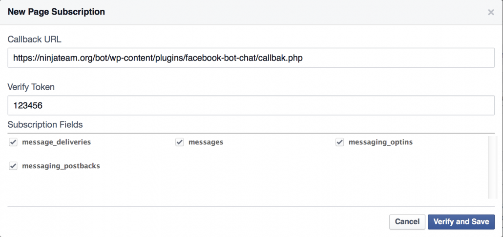The image size is (503, 237).
Task: Uncheck the message_deliveries checkbox
Action: 13,142
